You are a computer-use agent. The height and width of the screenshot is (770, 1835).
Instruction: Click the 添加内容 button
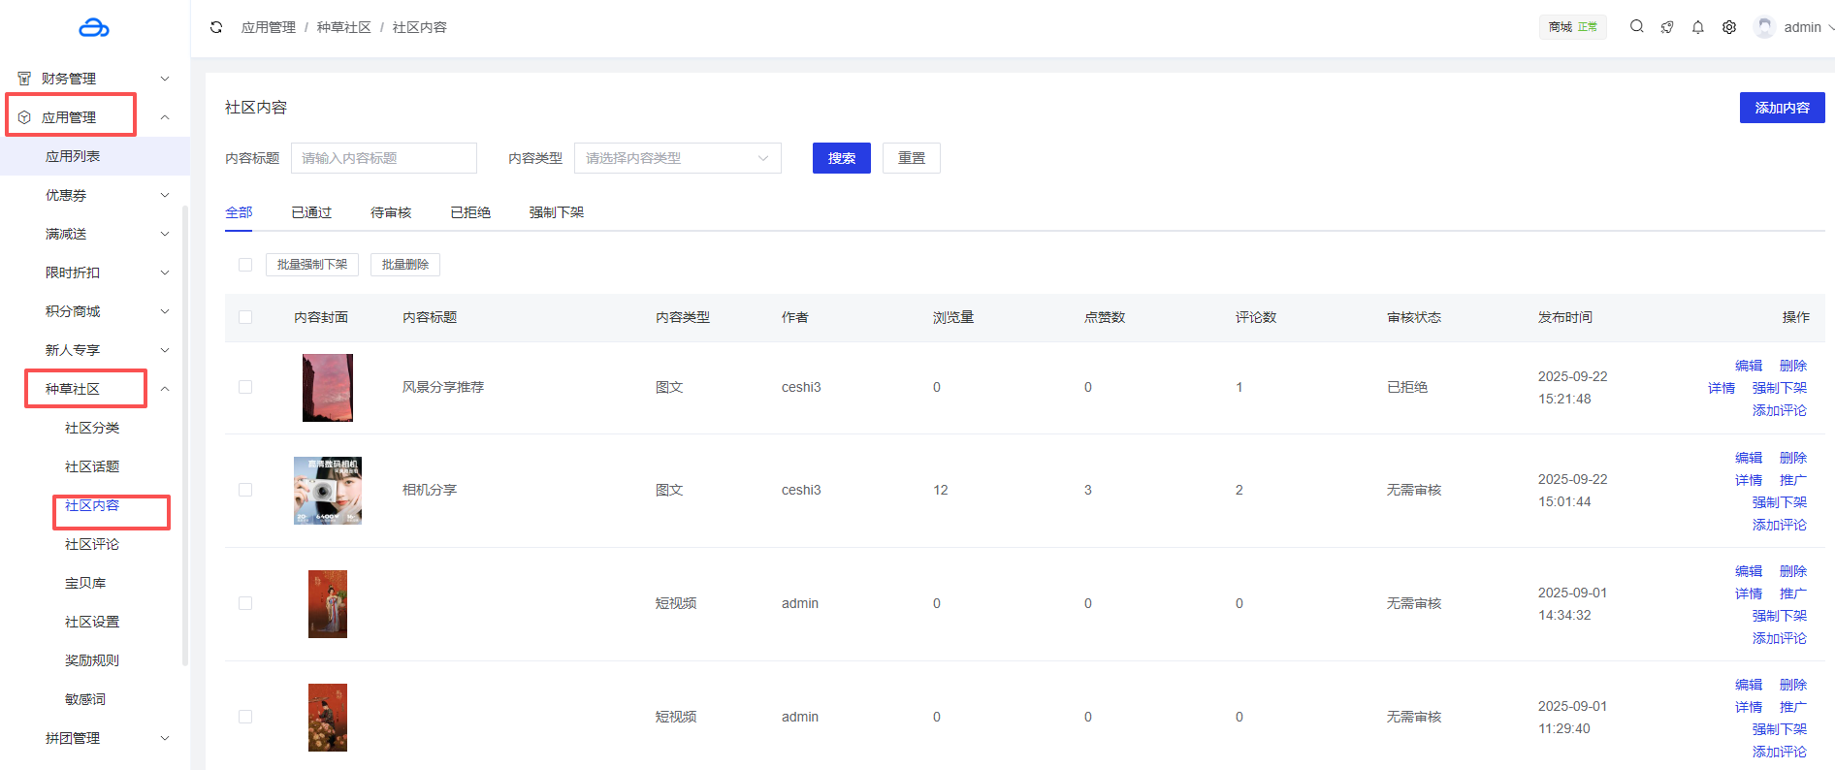click(x=1782, y=108)
